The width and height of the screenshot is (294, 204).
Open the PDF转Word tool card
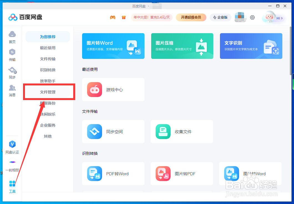(113, 174)
